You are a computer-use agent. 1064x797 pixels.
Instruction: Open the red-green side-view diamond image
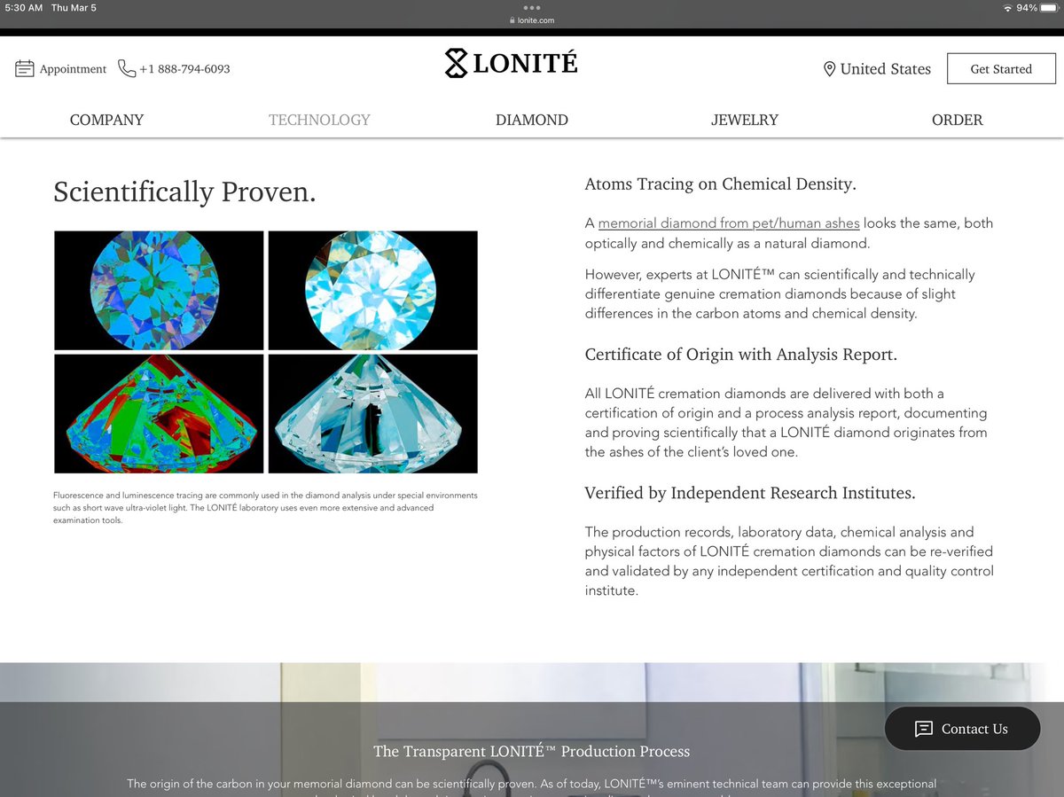[x=159, y=413]
